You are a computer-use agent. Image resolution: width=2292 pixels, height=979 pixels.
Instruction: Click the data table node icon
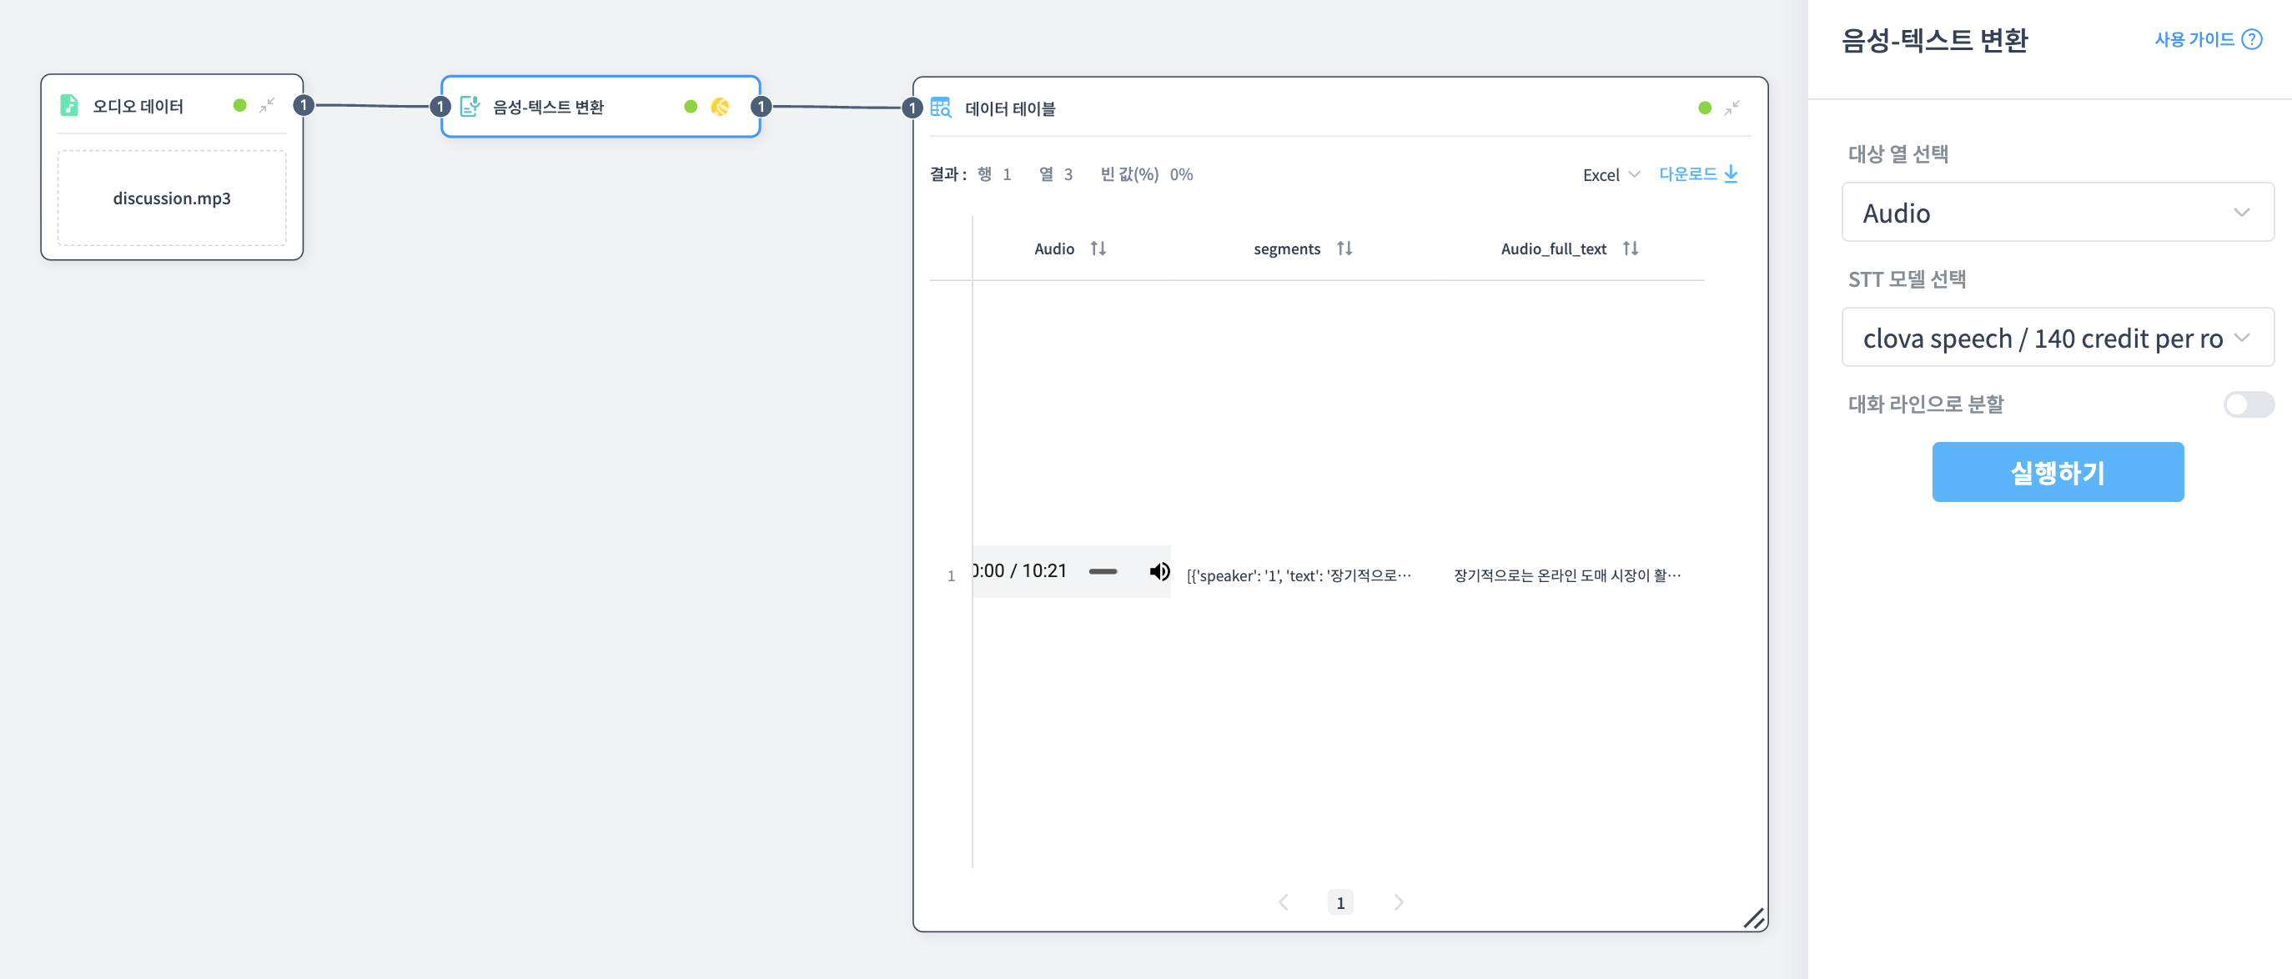[941, 108]
